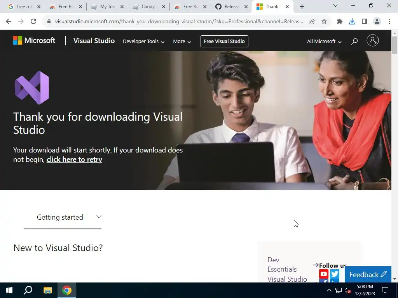Open File Explorer from the taskbar
The image size is (398, 298).
pyautogui.click(x=47, y=290)
